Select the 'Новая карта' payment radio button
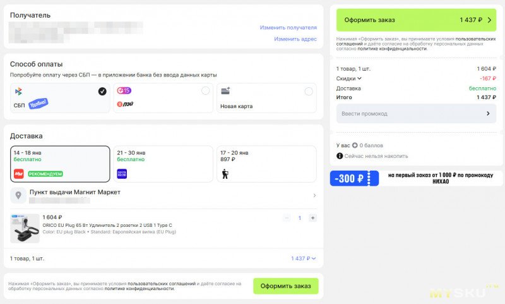Screen dimensions: 505x304 tap(309, 92)
